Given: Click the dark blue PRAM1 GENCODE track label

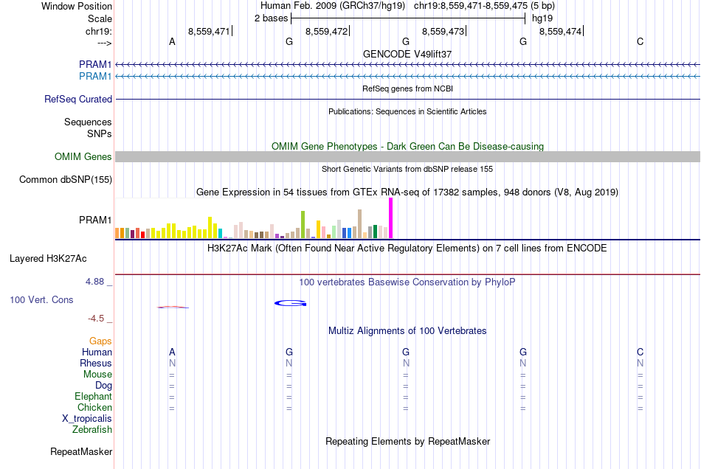Looking at the screenshot, I should pyautogui.click(x=95, y=64).
